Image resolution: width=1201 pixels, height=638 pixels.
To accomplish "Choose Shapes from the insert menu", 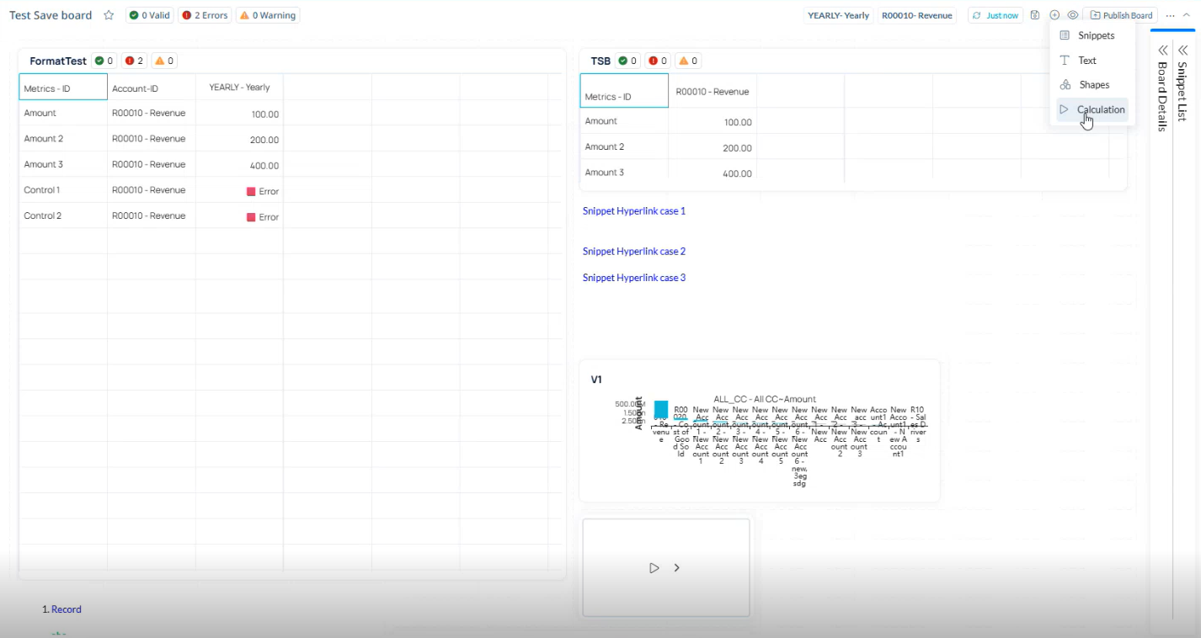I will point(1092,84).
